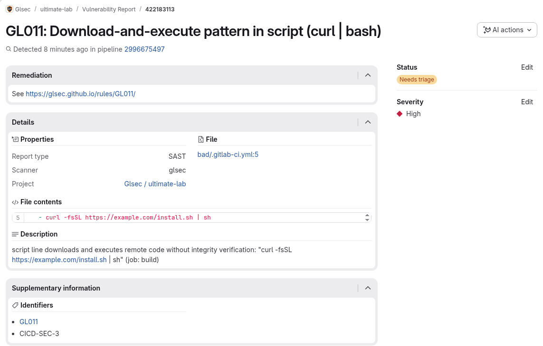Image resolution: width=543 pixels, height=346 pixels.
Task: Click the Needs triage status badge
Action: click(417, 80)
